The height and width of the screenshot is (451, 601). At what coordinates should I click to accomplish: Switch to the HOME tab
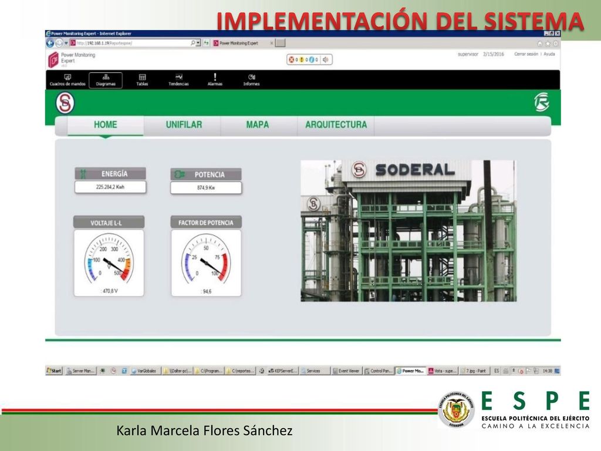pyautogui.click(x=106, y=125)
